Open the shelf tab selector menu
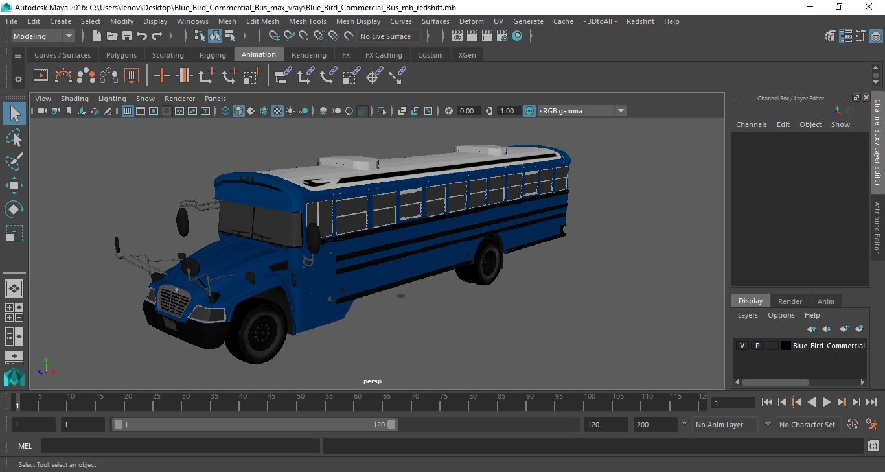 (18, 56)
